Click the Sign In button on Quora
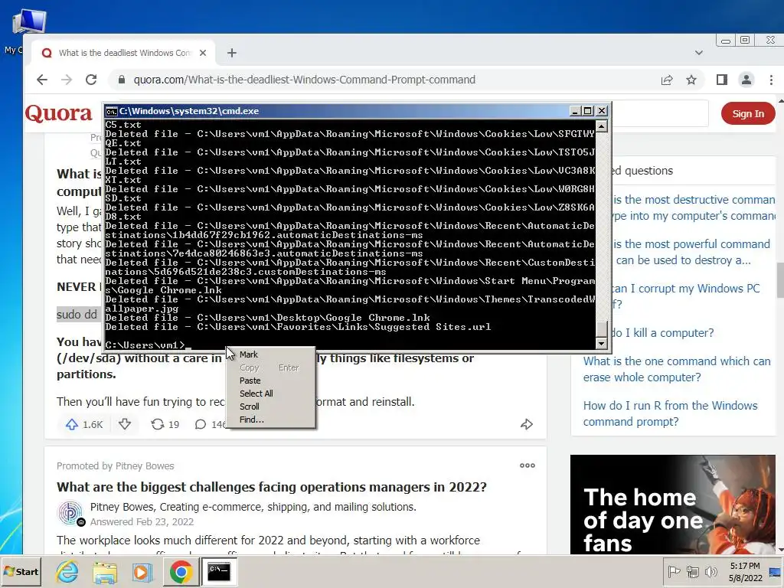This screenshot has width=784, height=588. (748, 113)
